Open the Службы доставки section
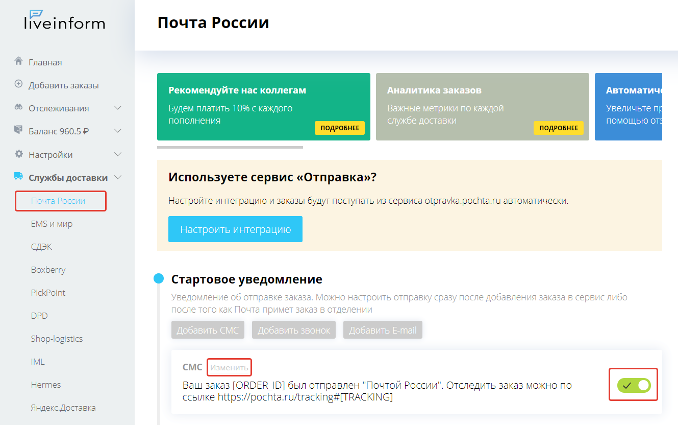 (68, 178)
